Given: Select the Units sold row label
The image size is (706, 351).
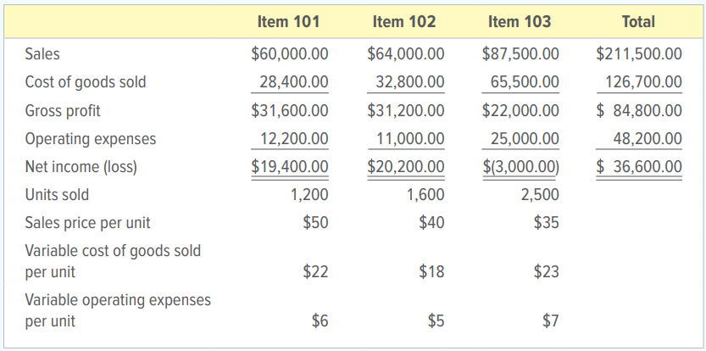Looking at the screenshot, I should click(x=57, y=195).
